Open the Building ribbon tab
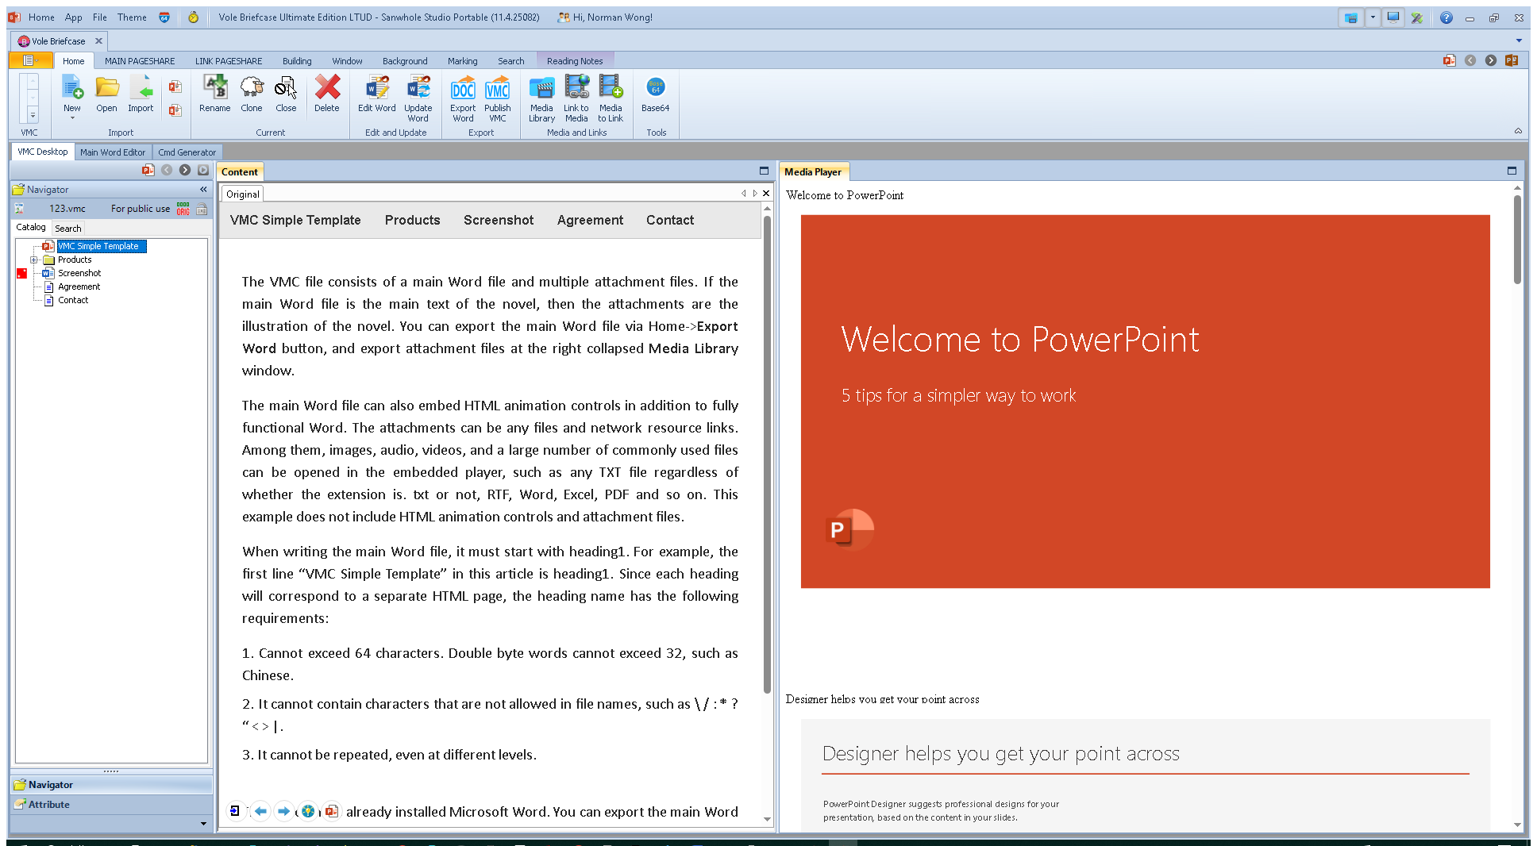The image size is (1537, 846). click(297, 61)
